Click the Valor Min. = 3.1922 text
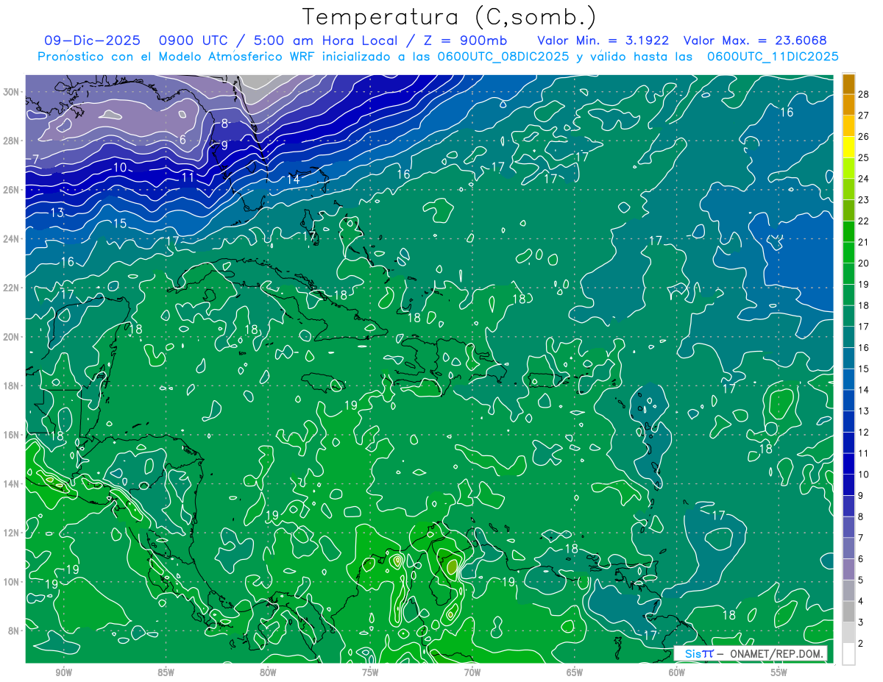 coord(603,41)
